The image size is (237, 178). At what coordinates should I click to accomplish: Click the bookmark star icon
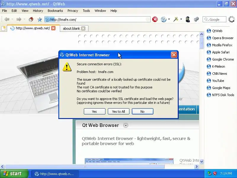pos(40,19)
